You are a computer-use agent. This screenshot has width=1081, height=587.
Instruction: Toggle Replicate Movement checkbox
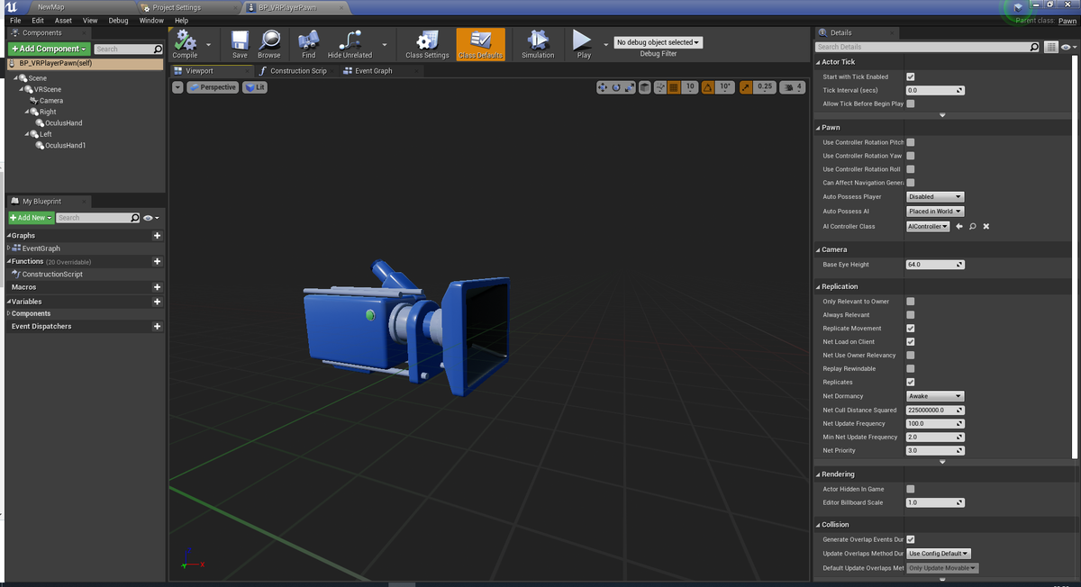[x=911, y=329]
